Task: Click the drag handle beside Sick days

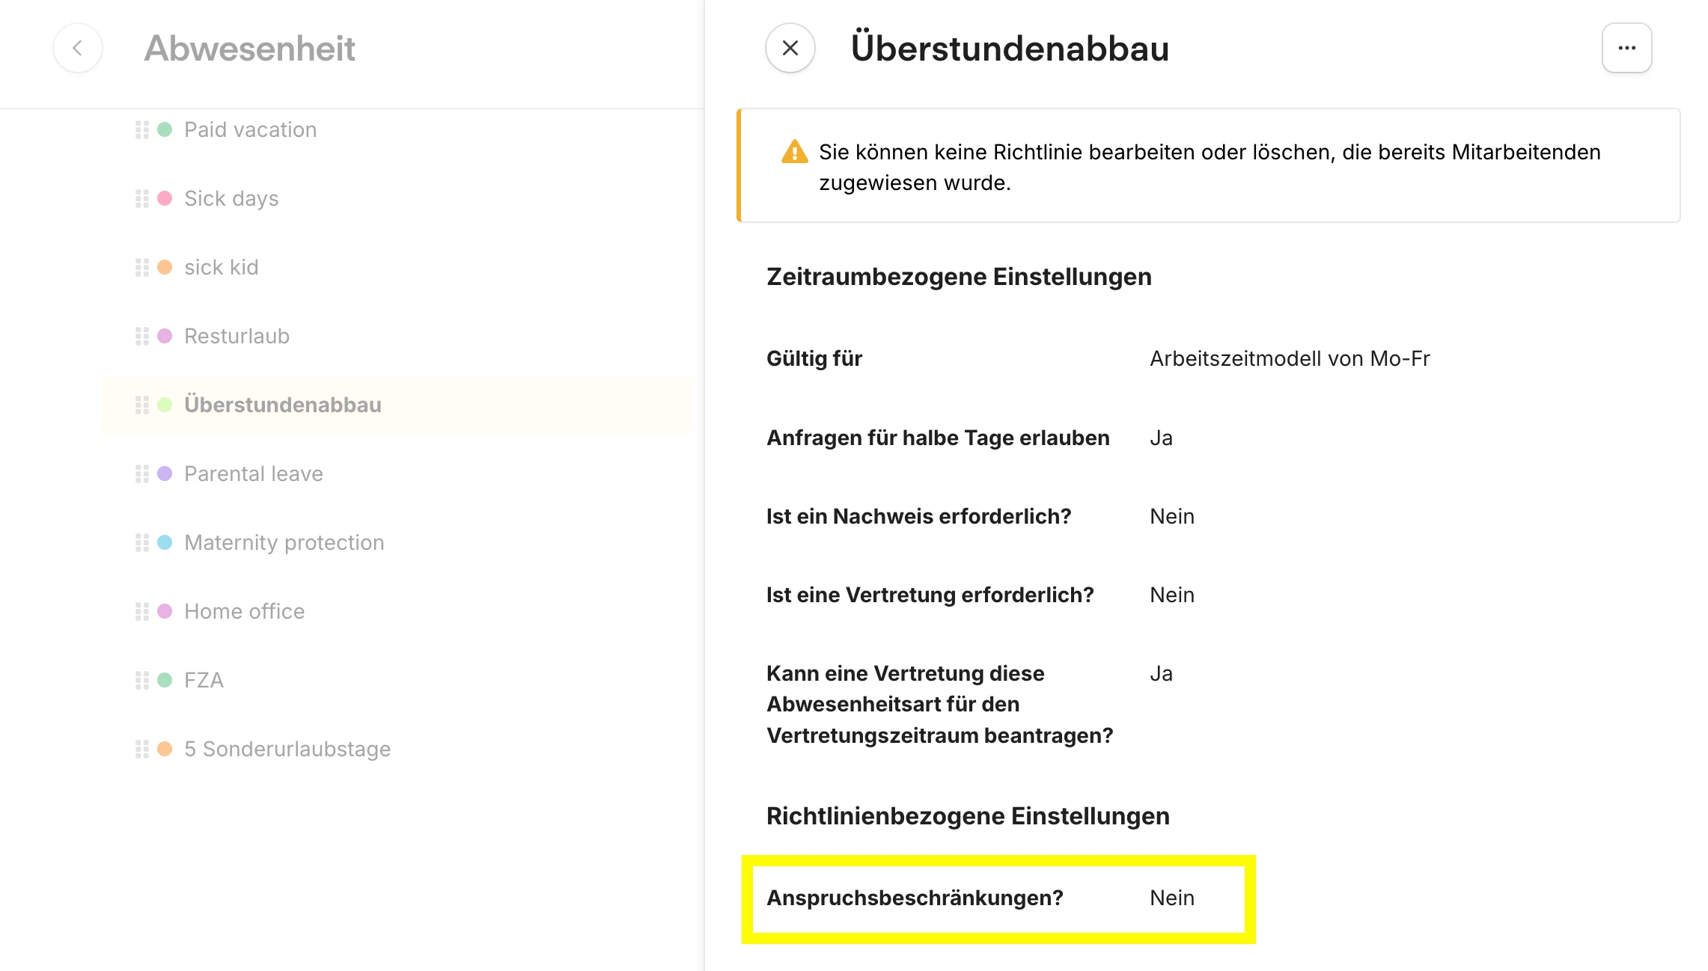Action: pyautogui.click(x=141, y=198)
